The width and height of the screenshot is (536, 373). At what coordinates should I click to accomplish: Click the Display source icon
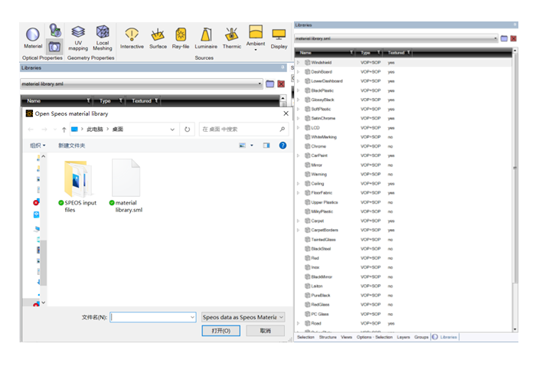click(x=279, y=37)
